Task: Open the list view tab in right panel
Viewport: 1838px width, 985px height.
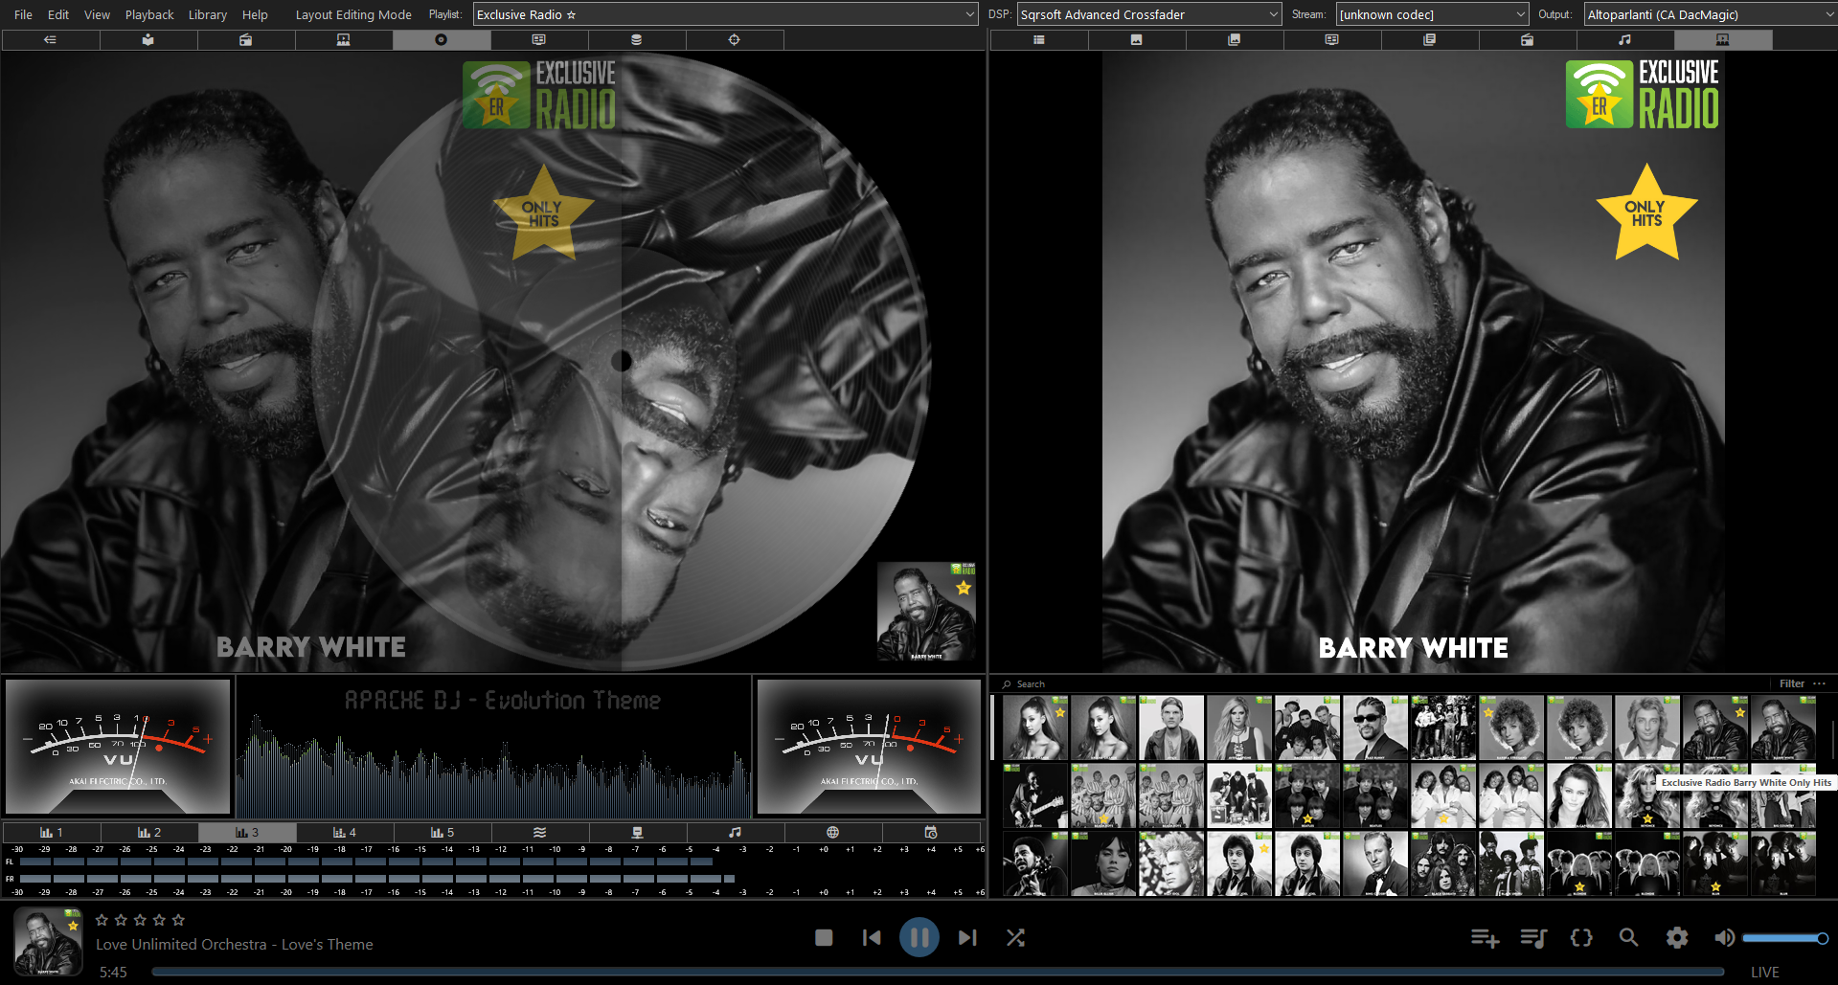Action: pos(1039,39)
